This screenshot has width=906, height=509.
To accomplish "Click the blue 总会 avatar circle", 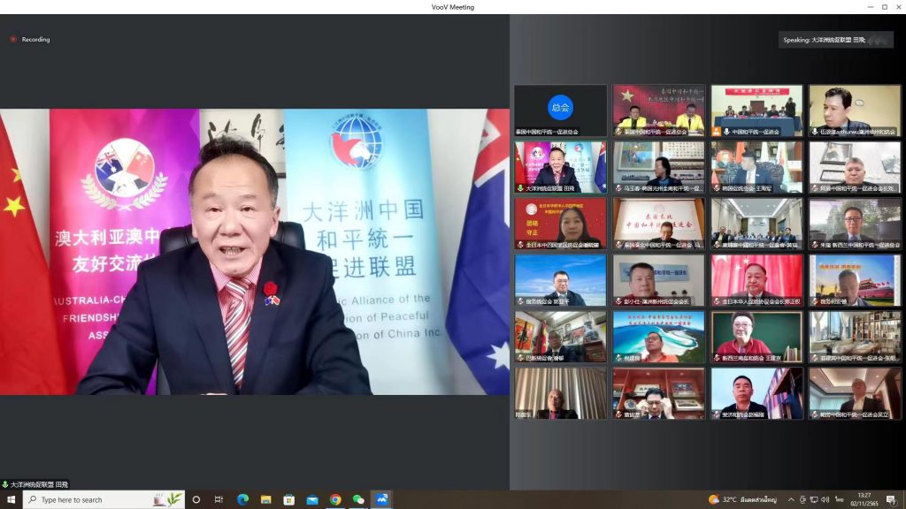I will pyautogui.click(x=560, y=107).
